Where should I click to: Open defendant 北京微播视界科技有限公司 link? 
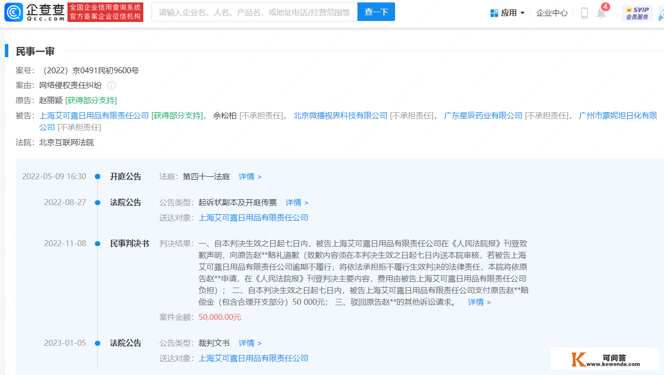point(340,116)
